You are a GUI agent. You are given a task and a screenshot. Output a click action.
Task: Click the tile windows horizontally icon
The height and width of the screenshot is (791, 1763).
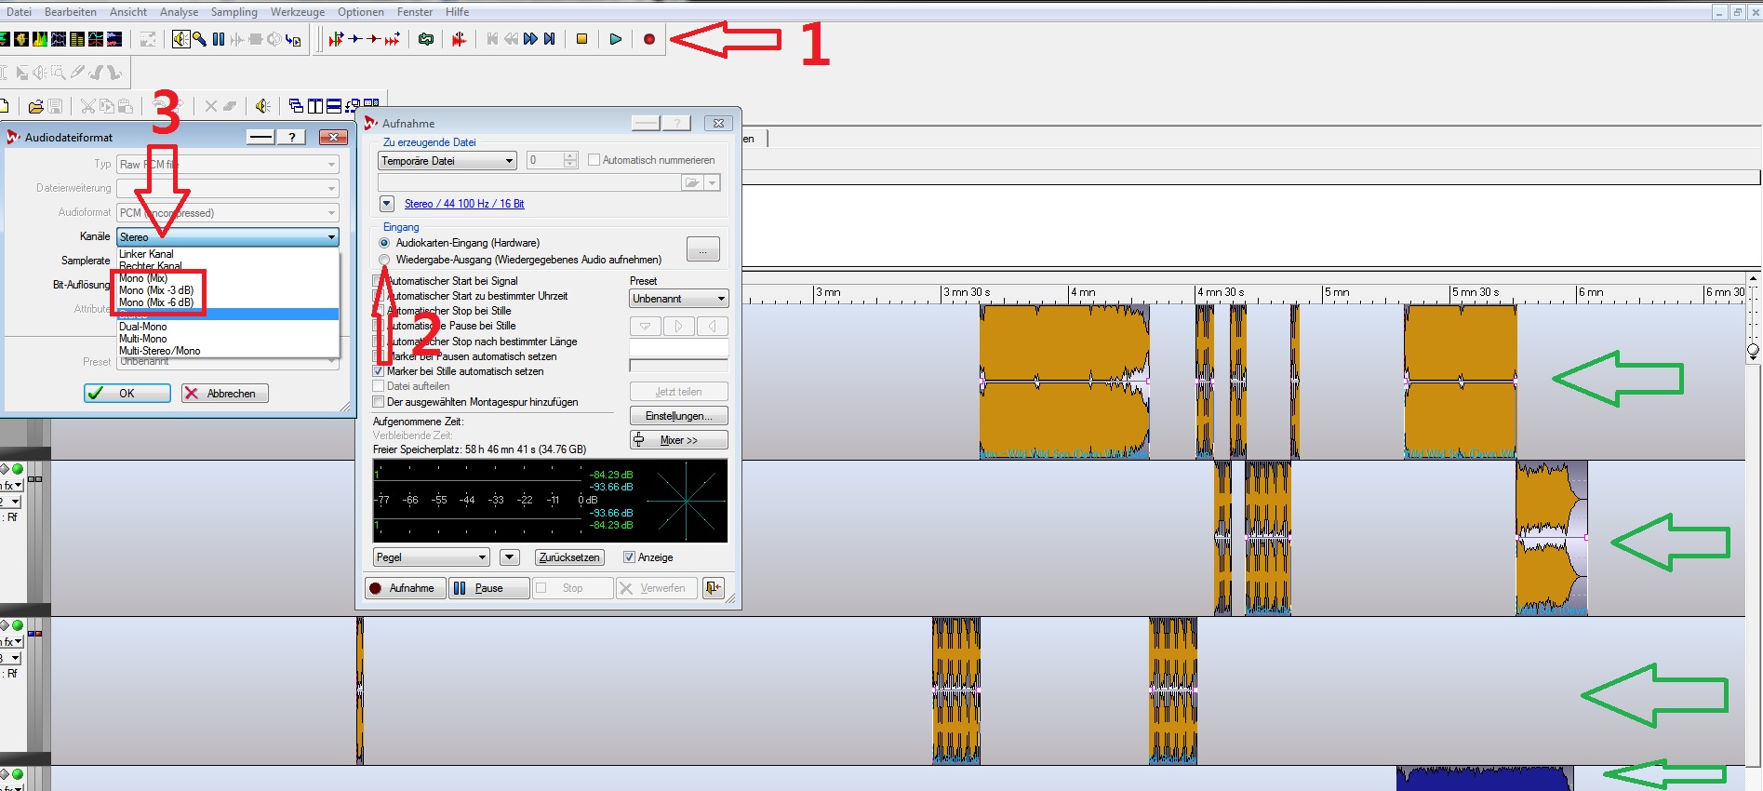point(333,106)
